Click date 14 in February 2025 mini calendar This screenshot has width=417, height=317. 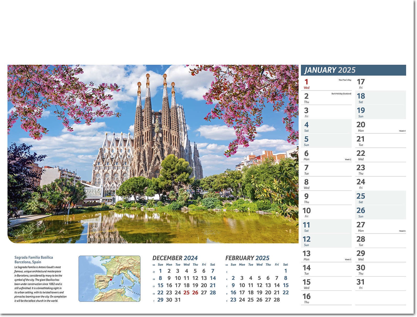[277, 285]
